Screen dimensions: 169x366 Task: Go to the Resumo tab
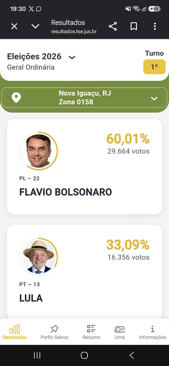point(91,332)
